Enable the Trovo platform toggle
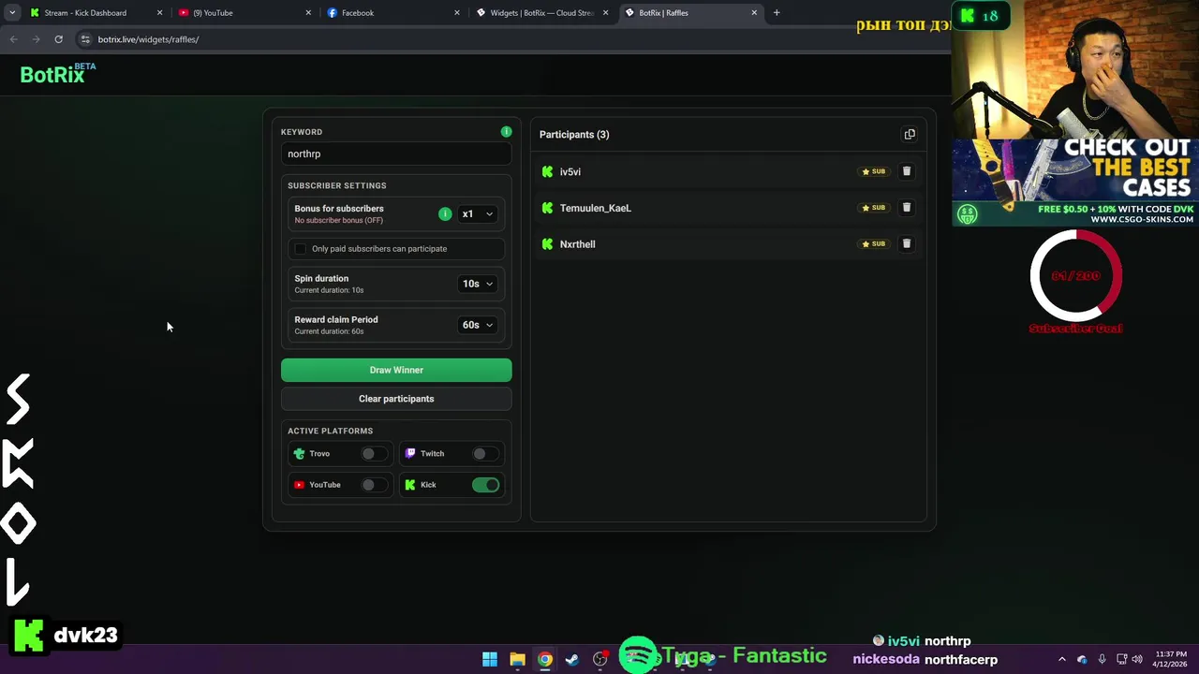 (x=373, y=453)
